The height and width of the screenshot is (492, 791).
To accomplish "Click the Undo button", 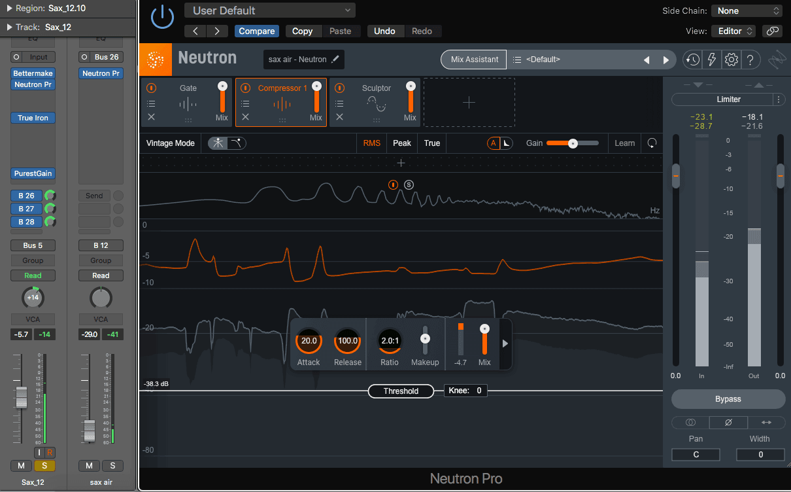I will pos(384,31).
